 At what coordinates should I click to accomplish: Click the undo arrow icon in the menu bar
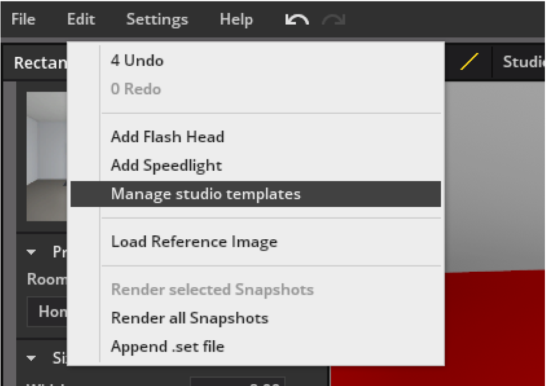(297, 20)
